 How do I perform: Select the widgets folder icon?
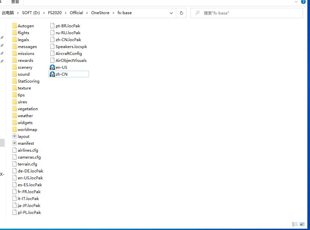[14, 123]
